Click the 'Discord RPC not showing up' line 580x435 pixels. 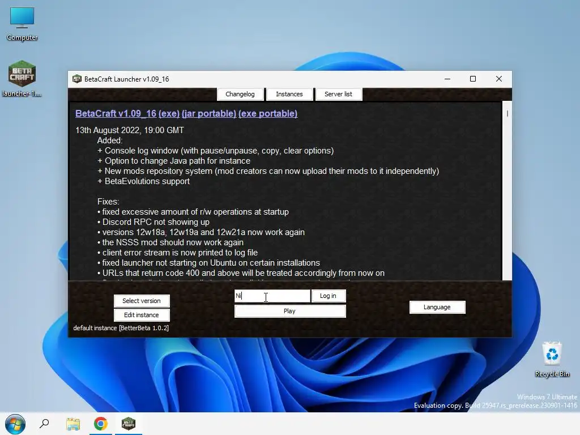pyautogui.click(x=153, y=222)
